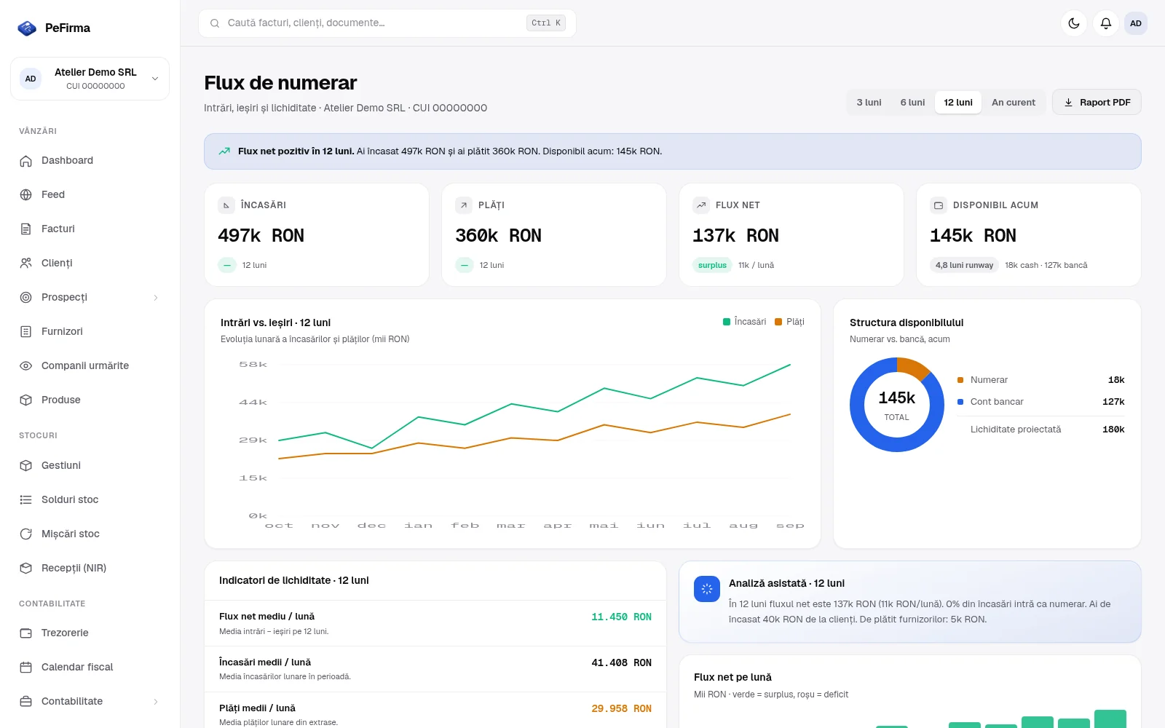The width and height of the screenshot is (1165, 728).
Task: Click the 4,8 luni runway badge
Action: click(964, 266)
